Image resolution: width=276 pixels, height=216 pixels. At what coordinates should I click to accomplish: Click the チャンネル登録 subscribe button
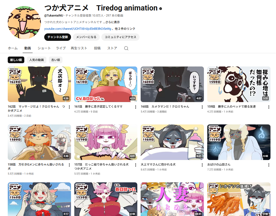pos(57,37)
